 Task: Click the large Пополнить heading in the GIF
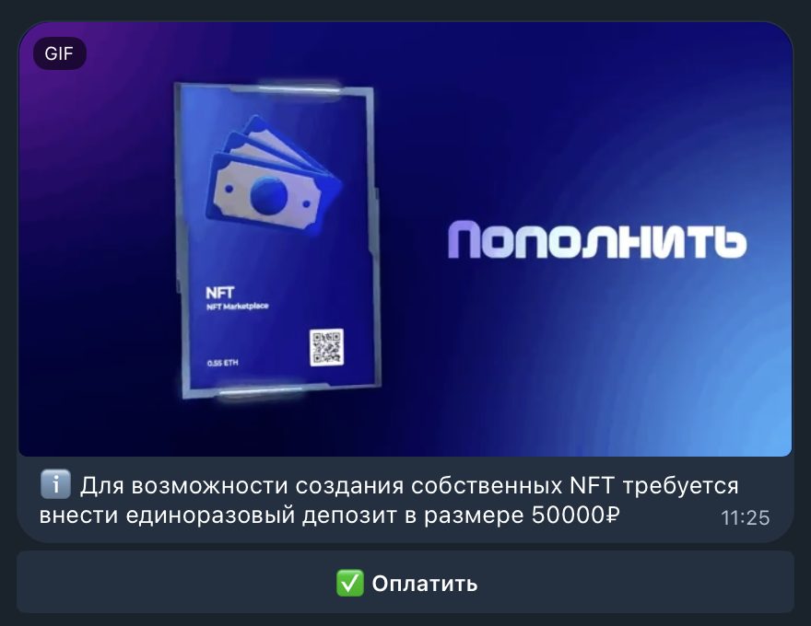pyautogui.click(x=597, y=240)
